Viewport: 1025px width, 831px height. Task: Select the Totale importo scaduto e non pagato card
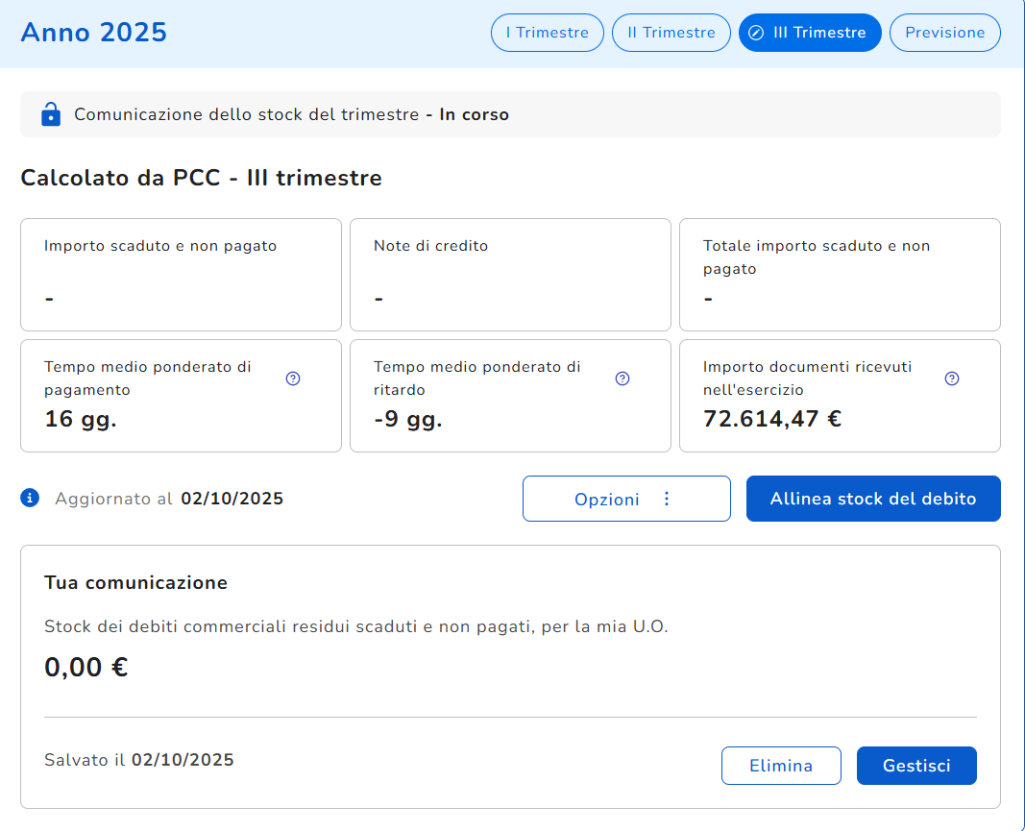pos(840,275)
